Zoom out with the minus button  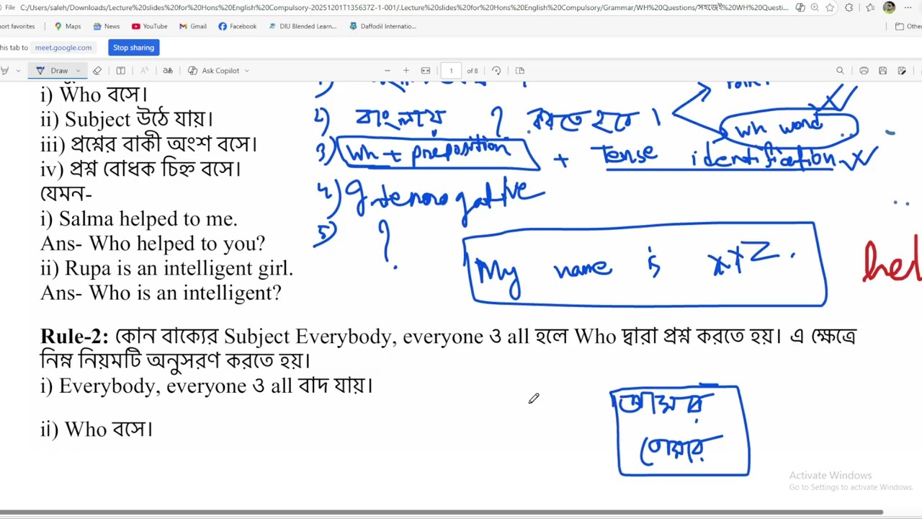(387, 71)
